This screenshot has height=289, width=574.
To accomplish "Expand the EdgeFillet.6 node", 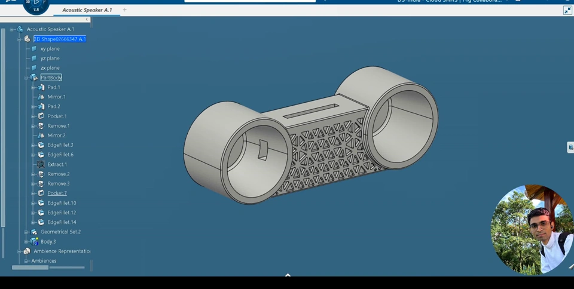I will coord(33,155).
